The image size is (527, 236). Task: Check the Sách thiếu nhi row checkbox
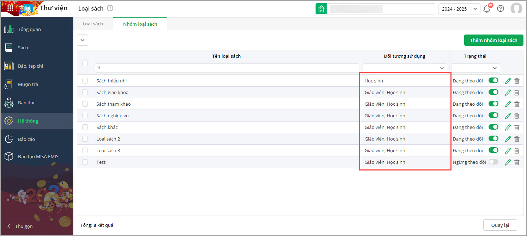[x=85, y=81]
